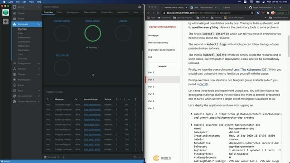Image resolution: width=290 pixels, height=163 pixels.
Task: Open the browser profile avatar
Action: pos(273,13)
